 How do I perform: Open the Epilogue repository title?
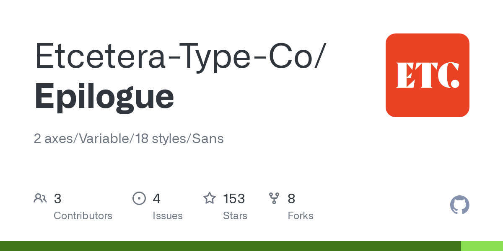pyautogui.click(x=104, y=96)
